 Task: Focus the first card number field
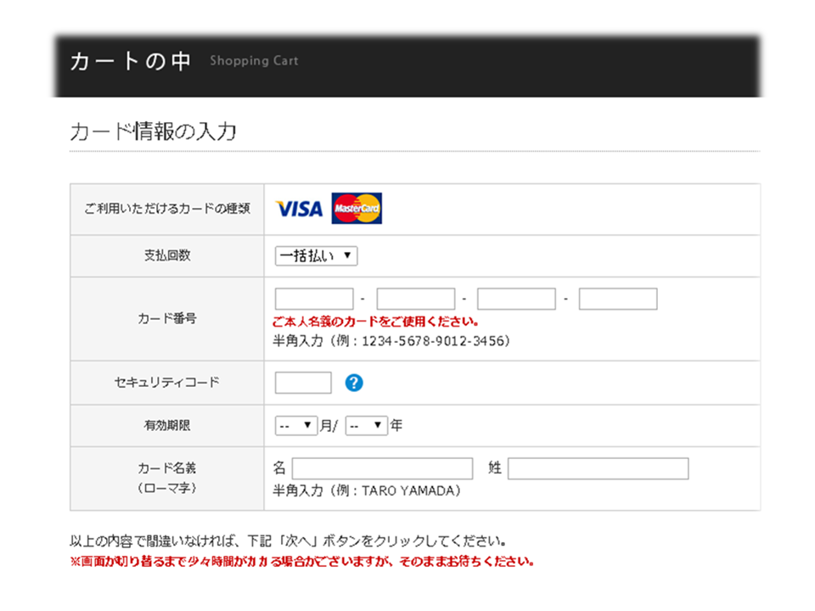tap(314, 299)
